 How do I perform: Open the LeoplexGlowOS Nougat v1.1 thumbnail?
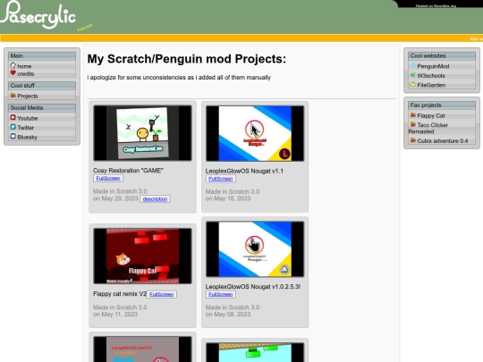tap(255, 133)
